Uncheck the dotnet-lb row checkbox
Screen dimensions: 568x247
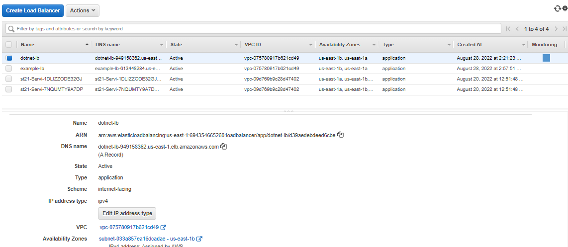9,58
